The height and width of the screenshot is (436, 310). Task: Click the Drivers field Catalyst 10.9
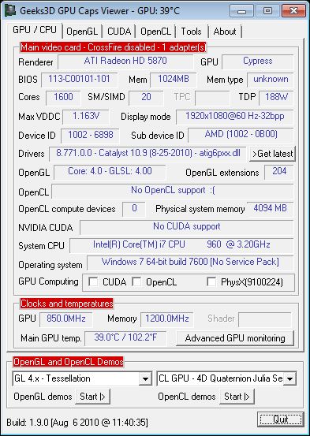[148, 154]
